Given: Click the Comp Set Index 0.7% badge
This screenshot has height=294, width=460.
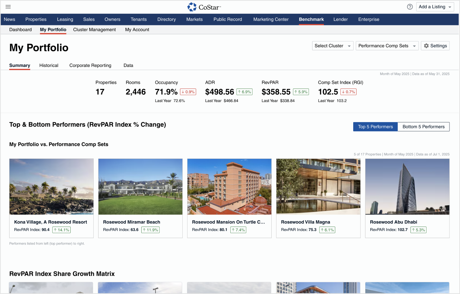Looking at the screenshot, I should 348,92.
